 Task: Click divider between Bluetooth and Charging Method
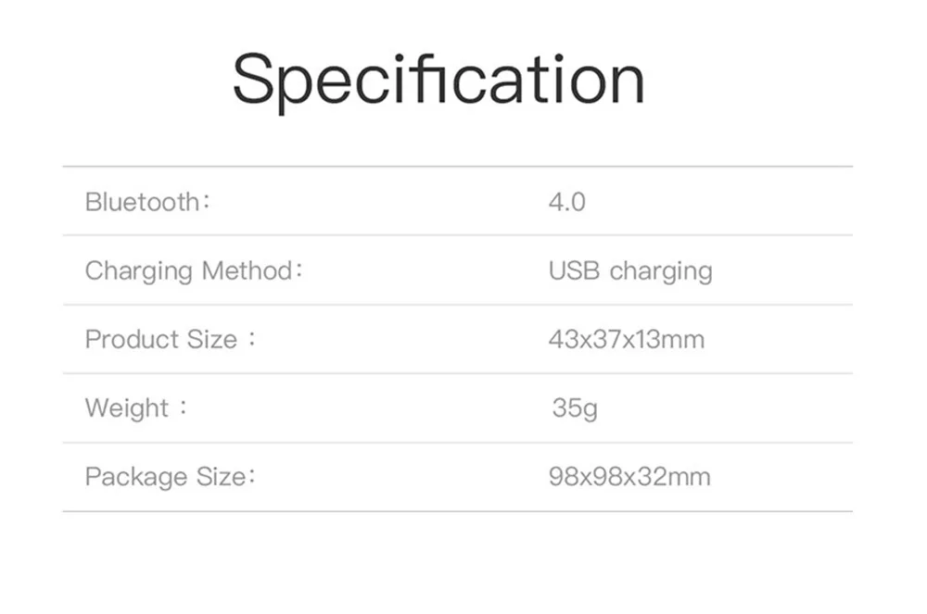tap(457, 235)
